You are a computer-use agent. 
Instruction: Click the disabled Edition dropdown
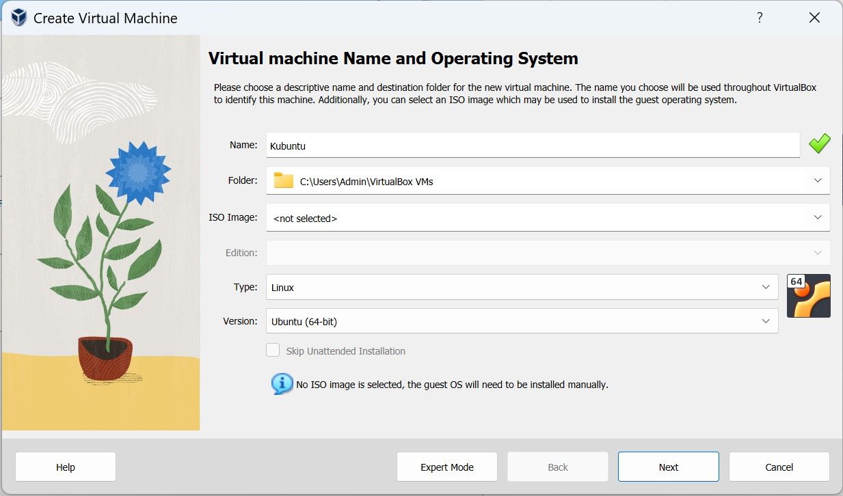[547, 253]
